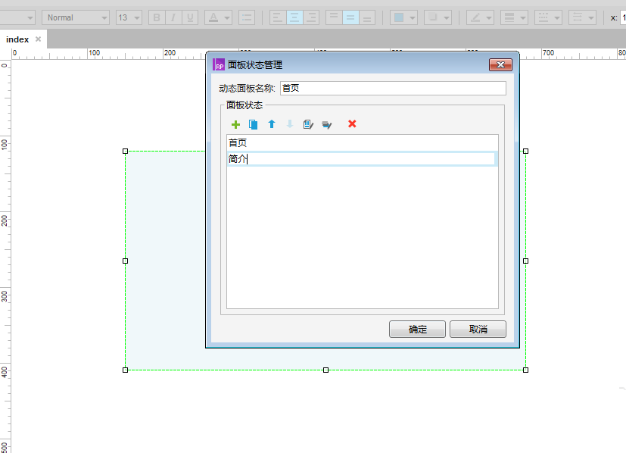Align text to bottom
The height and width of the screenshot is (453, 626).
click(x=367, y=17)
